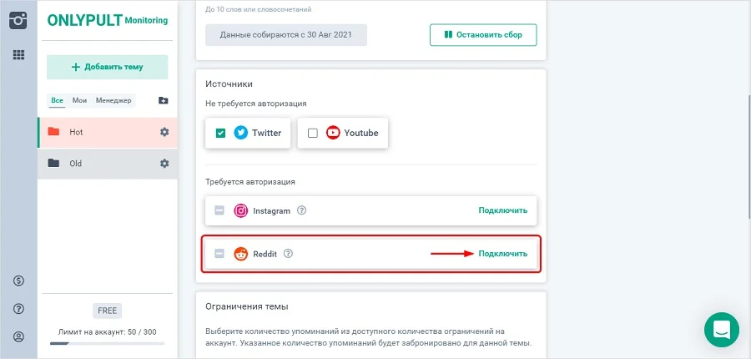Open the chat support widget

[x=722, y=329]
